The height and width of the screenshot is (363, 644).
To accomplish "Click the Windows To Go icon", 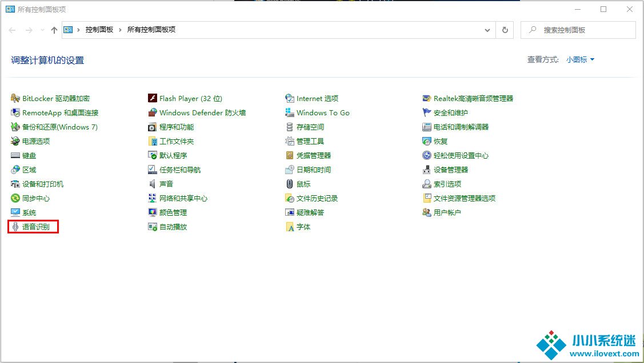I will click(x=290, y=113).
